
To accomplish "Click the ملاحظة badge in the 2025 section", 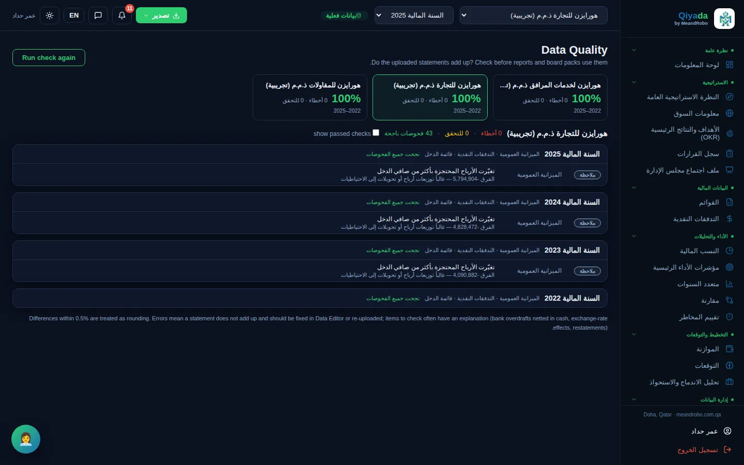I will (x=587, y=175).
